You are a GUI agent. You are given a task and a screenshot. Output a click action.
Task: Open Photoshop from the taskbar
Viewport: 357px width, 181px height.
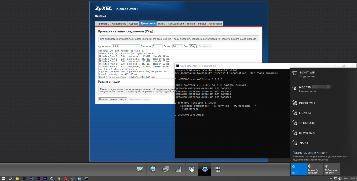point(31,179)
